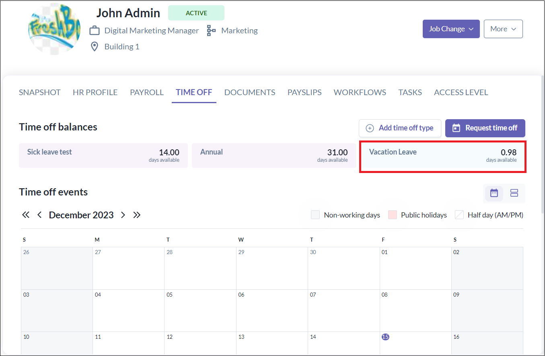
Task: Click the Half day (AM/PM) legend swatch
Action: click(459, 215)
